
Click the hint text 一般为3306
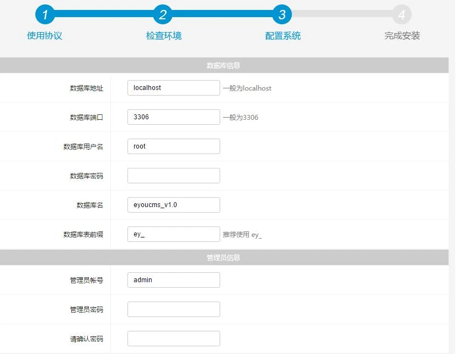pyautogui.click(x=241, y=117)
